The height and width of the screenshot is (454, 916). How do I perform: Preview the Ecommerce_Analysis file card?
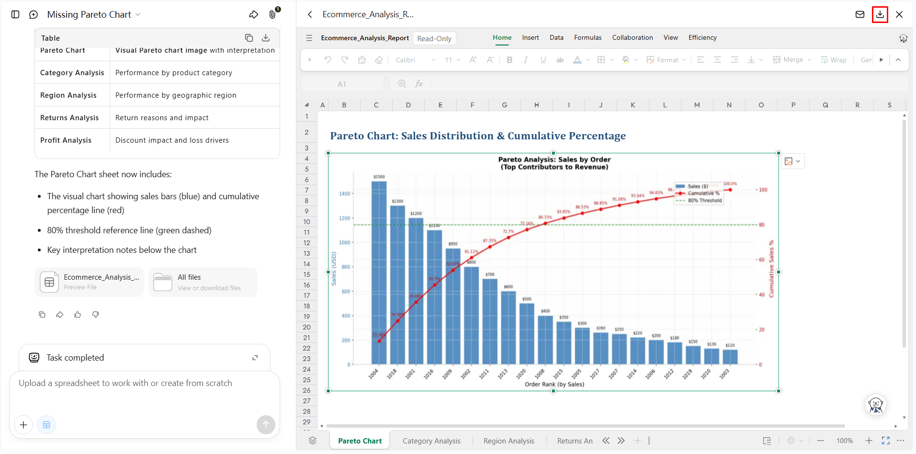point(90,282)
